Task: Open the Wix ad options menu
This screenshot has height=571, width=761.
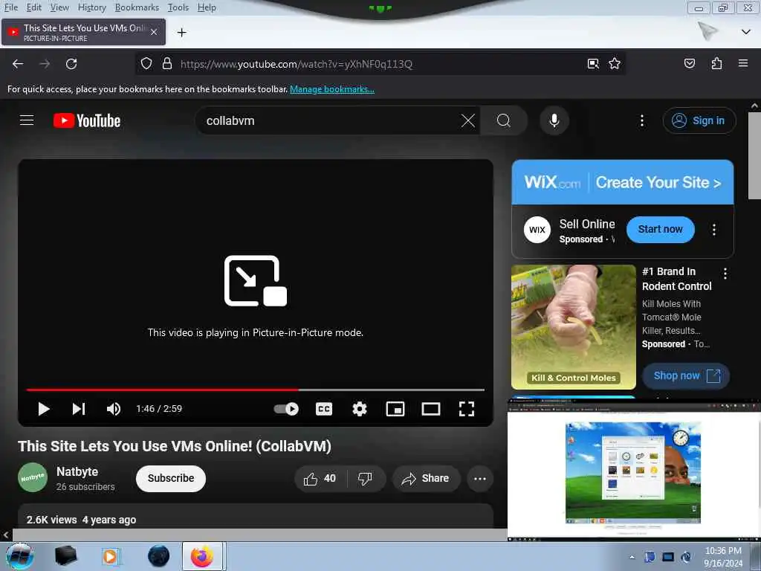Action: (x=714, y=230)
